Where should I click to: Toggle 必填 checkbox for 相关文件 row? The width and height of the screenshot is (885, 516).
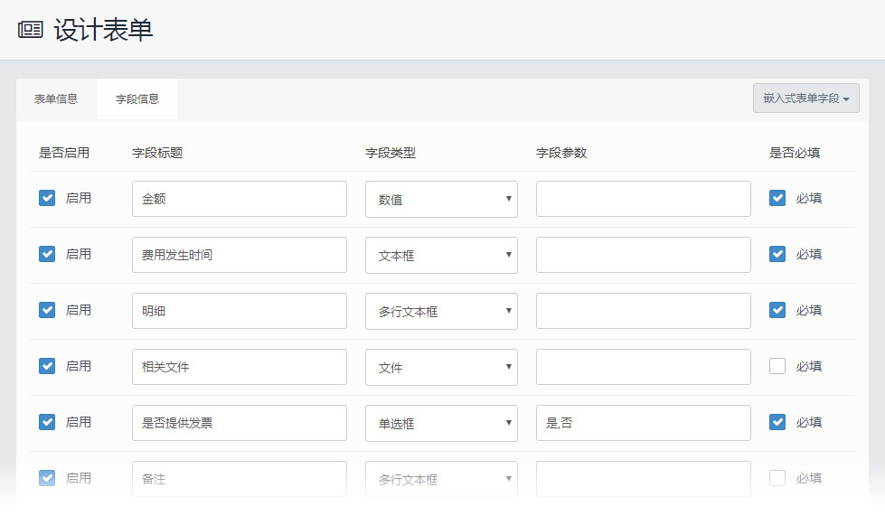pos(777,366)
